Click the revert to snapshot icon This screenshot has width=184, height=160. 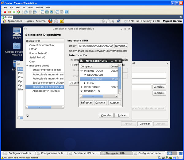pos(30,12)
